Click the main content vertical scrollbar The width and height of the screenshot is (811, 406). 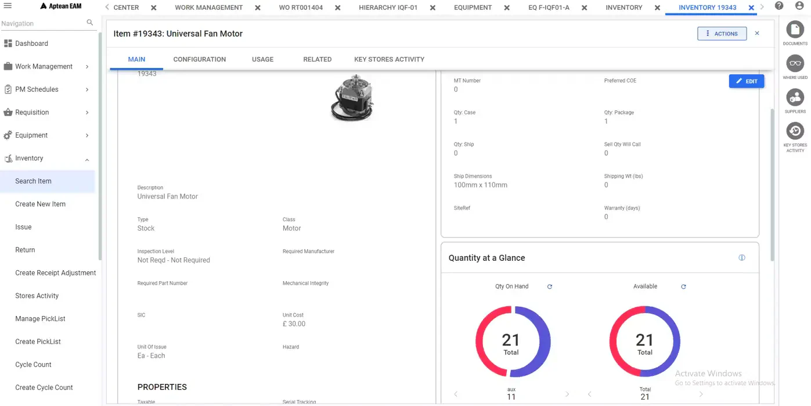(x=772, y=185)
